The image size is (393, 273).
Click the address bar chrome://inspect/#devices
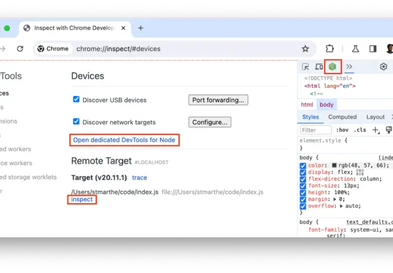click(118, 49)
